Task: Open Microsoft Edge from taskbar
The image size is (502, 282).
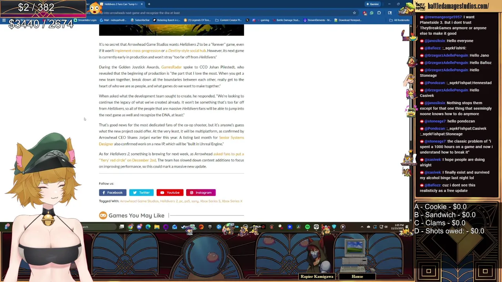Action: click(148, 227)
